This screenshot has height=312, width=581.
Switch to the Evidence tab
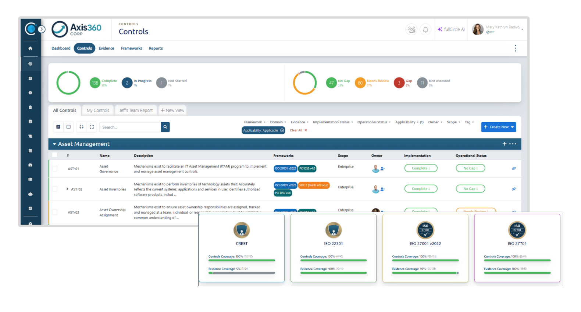[106, 48]
